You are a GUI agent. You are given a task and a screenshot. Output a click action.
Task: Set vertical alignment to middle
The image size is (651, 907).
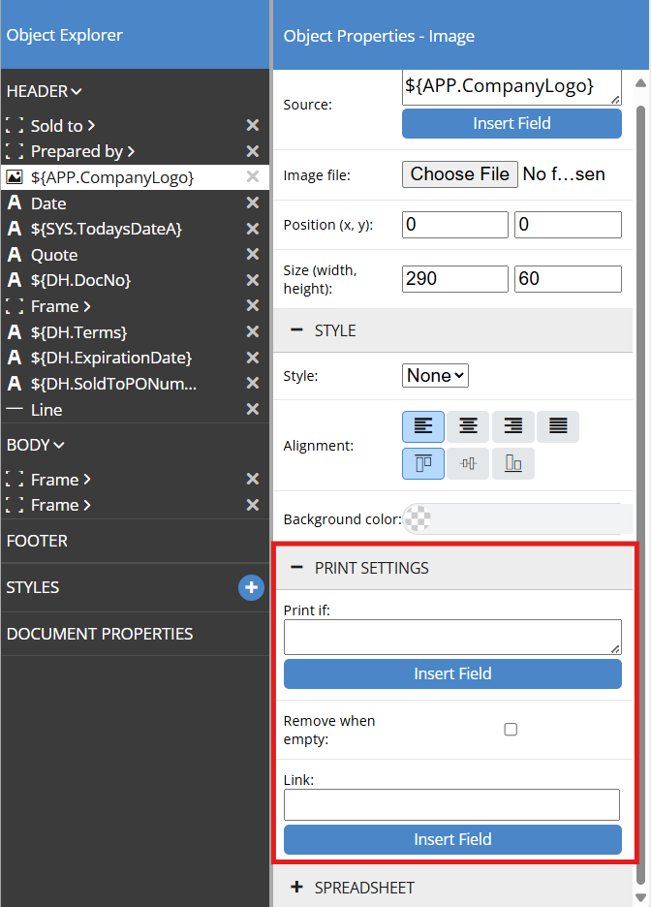tap(468, 464)
